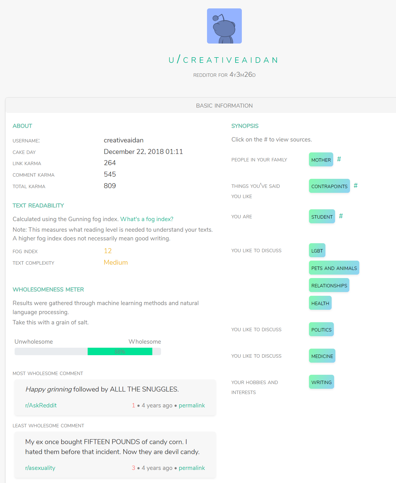Click the Reddit snoo avatar image
The width and height of the screenshot is (396, 483).
click(x=224, y=26)
